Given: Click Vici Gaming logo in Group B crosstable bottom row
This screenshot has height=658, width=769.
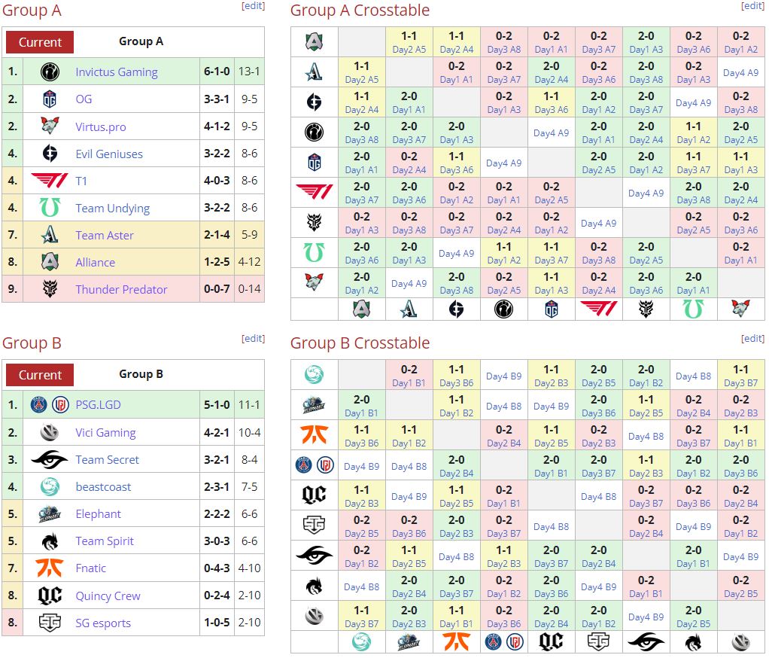Looking at the screenshot, I should pos(740,641).
